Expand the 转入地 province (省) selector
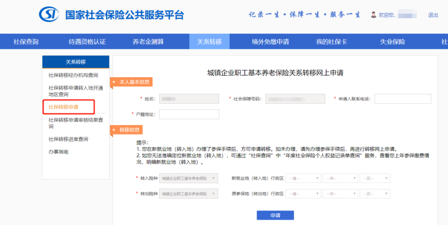The height and width of the screenshot is (225, 448). [303, 178]
